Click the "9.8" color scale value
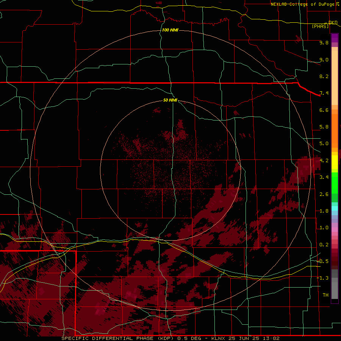The image size is (341, 341). [324, 42]
